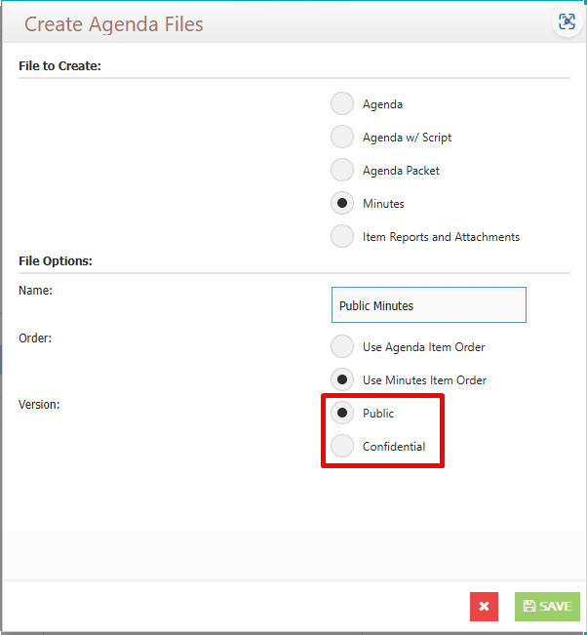The image size is (587, 635).
Task: Click the Agenda Packet label text
Action: click(x=401, y=171)
